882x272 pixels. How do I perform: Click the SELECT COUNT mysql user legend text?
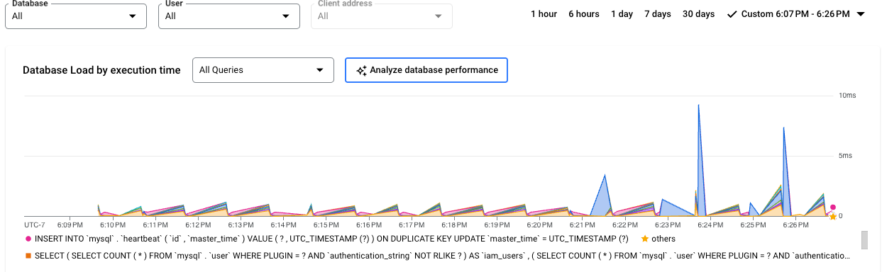[x=443, y=256]
